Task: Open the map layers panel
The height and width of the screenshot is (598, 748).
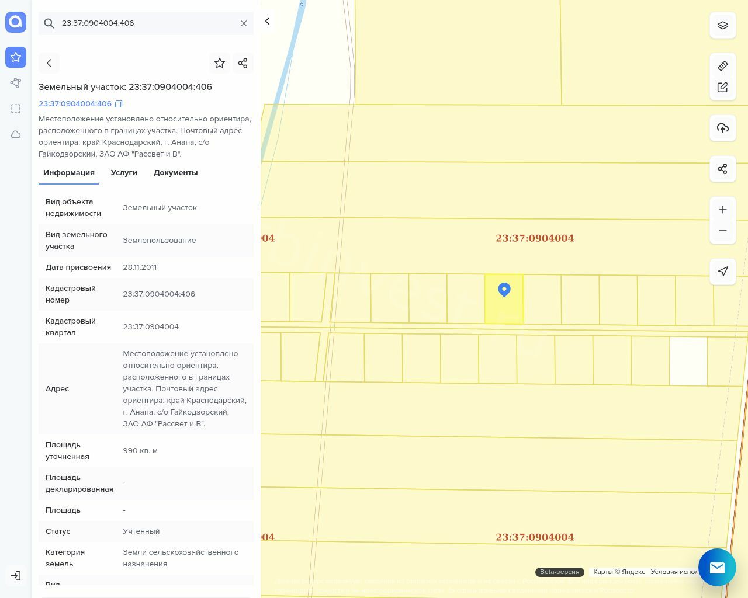Action: [722, 25]
